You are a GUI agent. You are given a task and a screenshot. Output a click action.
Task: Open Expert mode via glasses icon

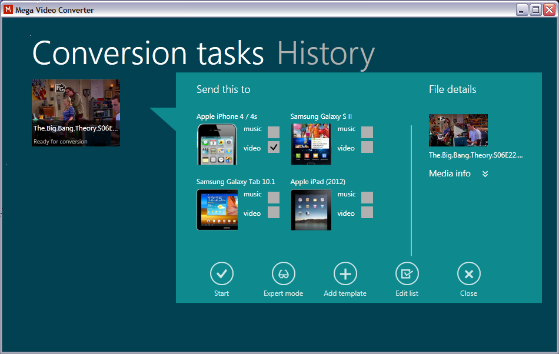[x=284, y=273]
